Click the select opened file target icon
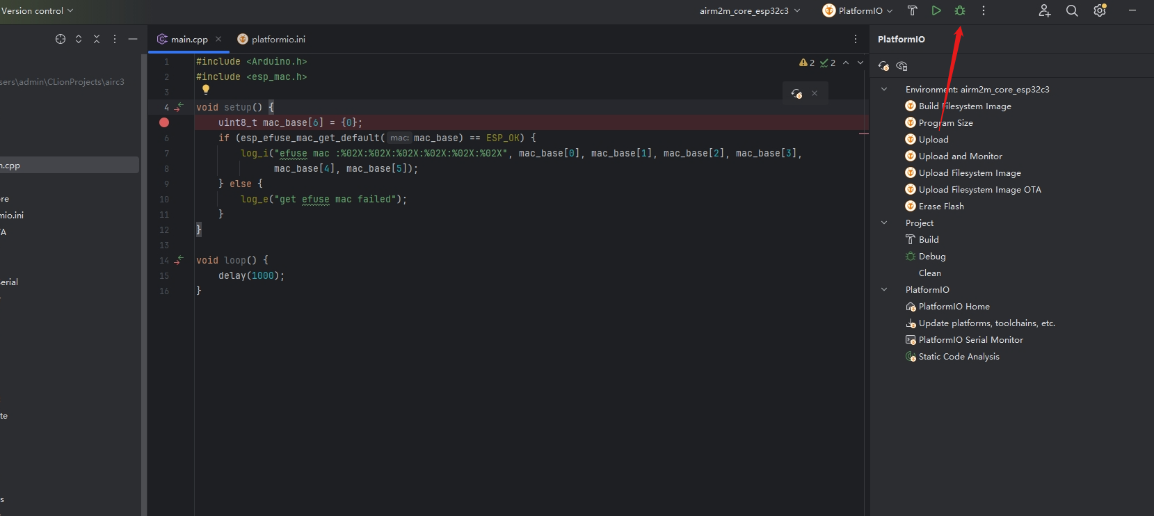The height and width of the screenshot is (516, 1154). (x=61, y=39)
